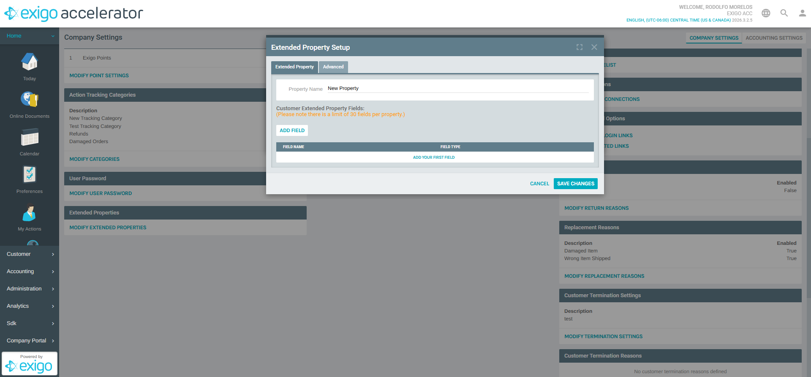The height and width of the screenshot is (377, 811).
Task: Select Test Tracking Category text
Action: pyautogui.click(x=95, y=126)
